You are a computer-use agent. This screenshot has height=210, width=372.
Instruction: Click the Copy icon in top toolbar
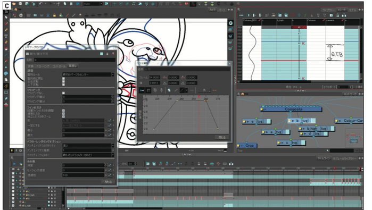[x=65, y=4]
